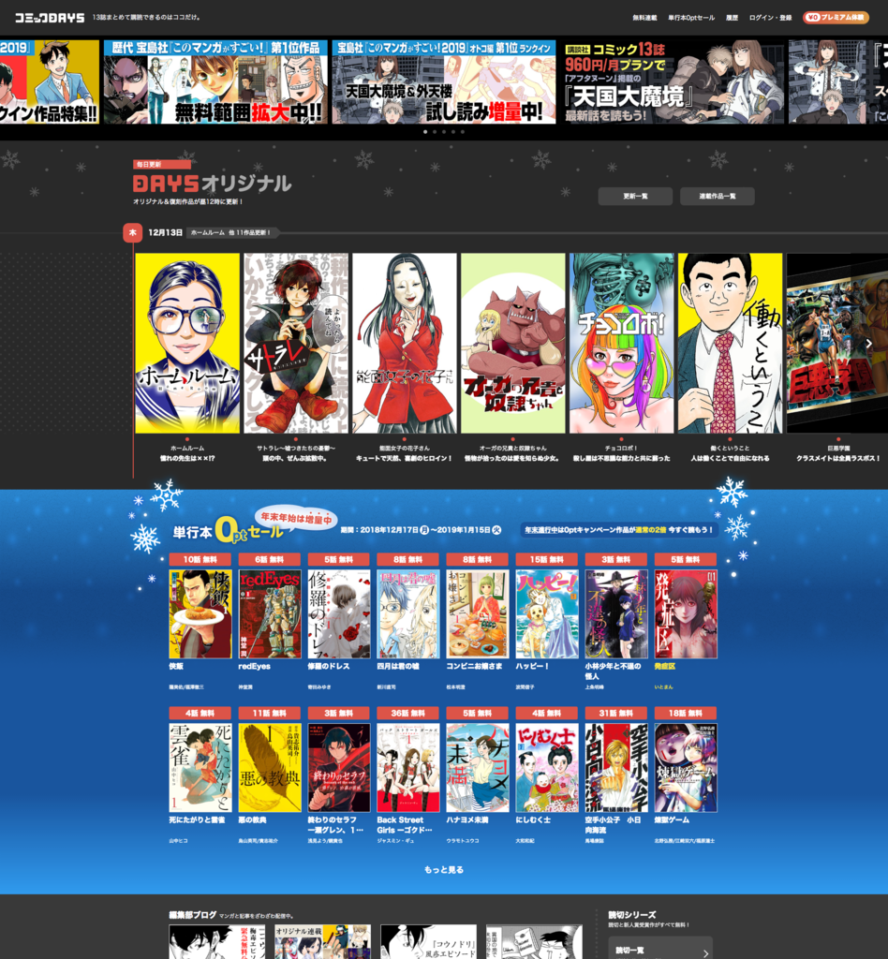Open the 四月は君の嘘 book cover
Image resolution: width=888 pixels, height=959 pixels.
point(408,614)
